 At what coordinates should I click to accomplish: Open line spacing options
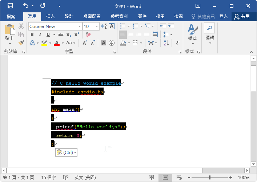[x=168, y=35]
